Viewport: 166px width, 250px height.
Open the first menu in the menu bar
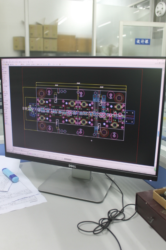pyautogui.click(x=4, y=62)
